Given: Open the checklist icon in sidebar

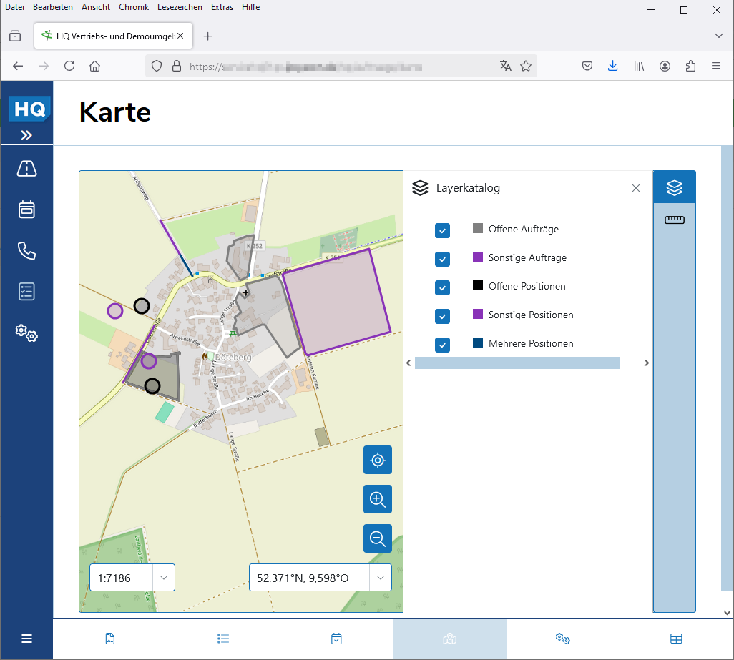Looking at the screenshot, I should point(26,292).
